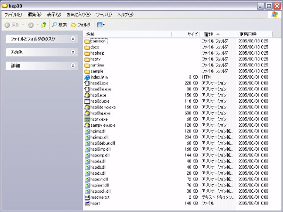Screen dimensions: 283x212
Task: Select the hsp3.exe application icon
Action: point(87,95)
